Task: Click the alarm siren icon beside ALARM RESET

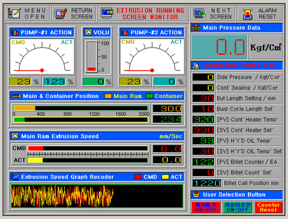Action: pos(247,13)
